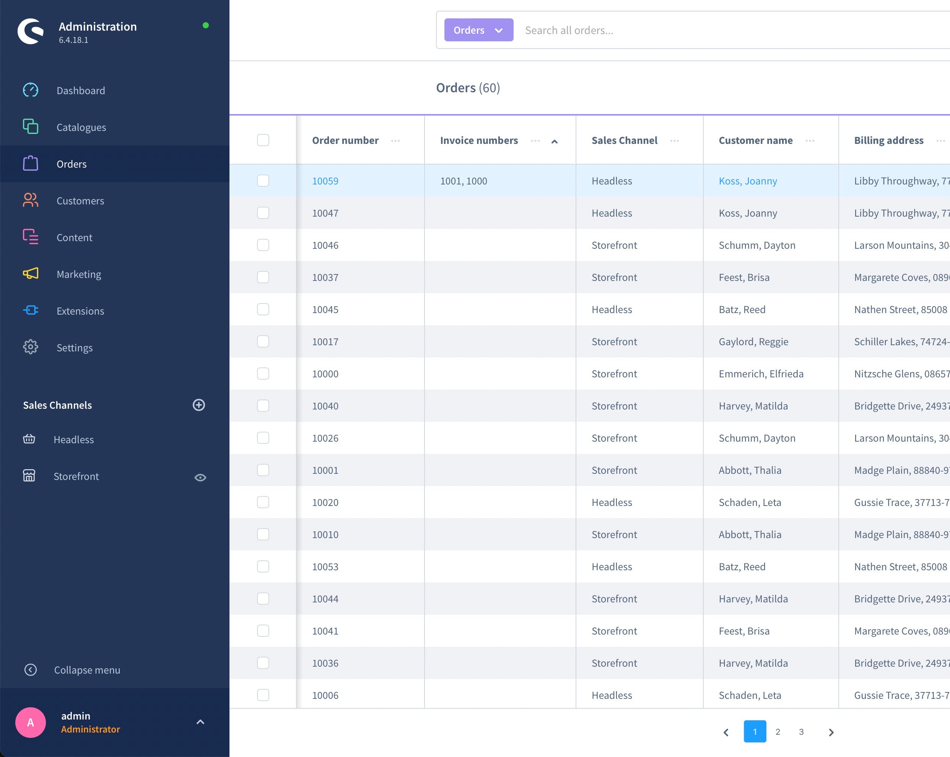Expand the admin user menu
Image resolution: width=950 pixels, height=757 pixels.
199,721
